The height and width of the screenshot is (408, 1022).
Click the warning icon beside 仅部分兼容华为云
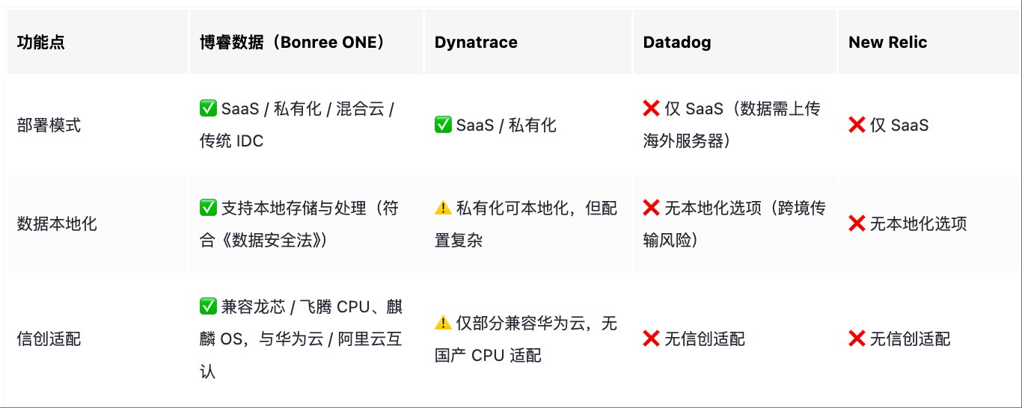pyautogui.click(x=443, y=323)
